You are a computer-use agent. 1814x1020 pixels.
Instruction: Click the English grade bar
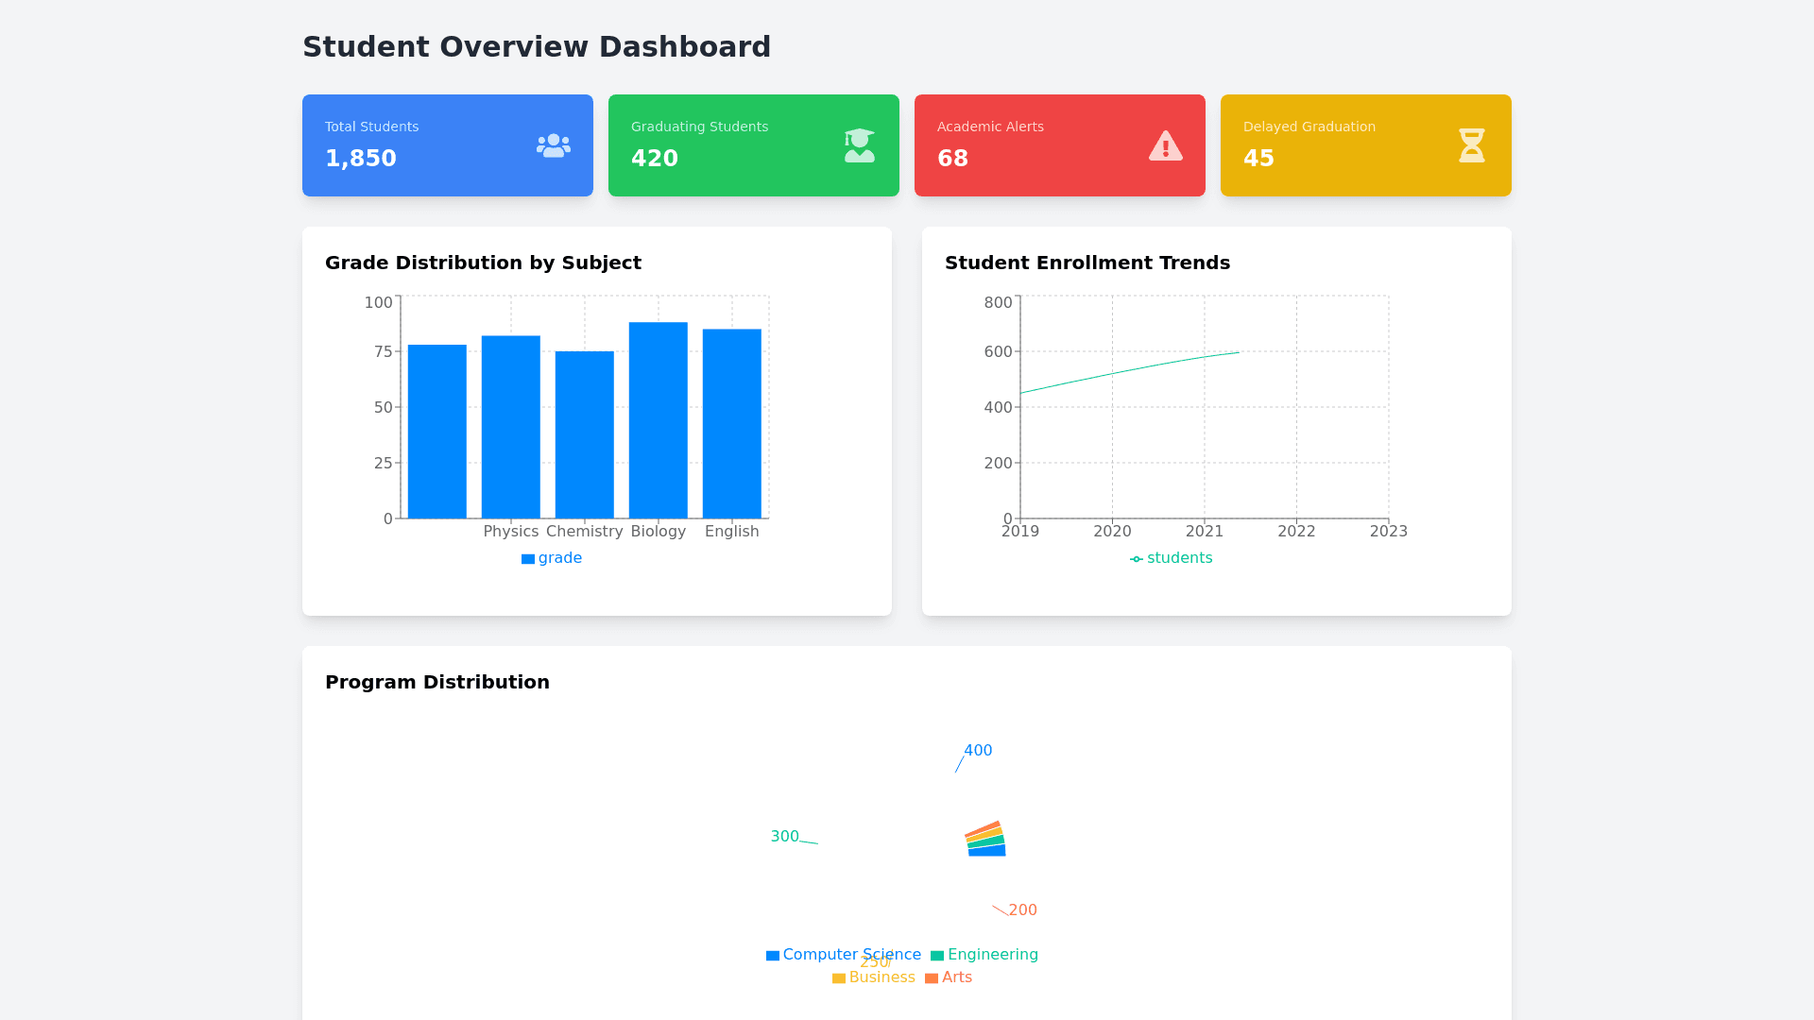(x=731, y=424)
